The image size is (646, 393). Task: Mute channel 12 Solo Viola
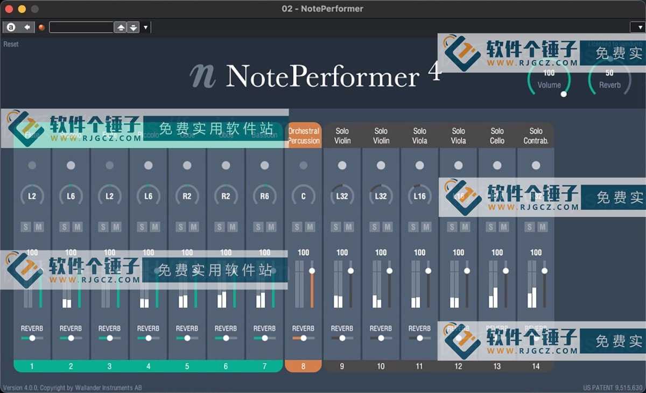[x=465, y=227]
